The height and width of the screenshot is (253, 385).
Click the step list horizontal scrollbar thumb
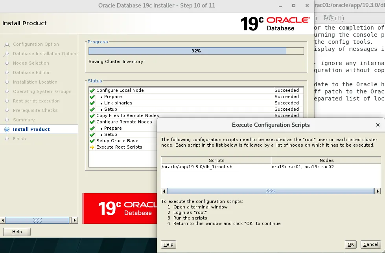[37, 220]
